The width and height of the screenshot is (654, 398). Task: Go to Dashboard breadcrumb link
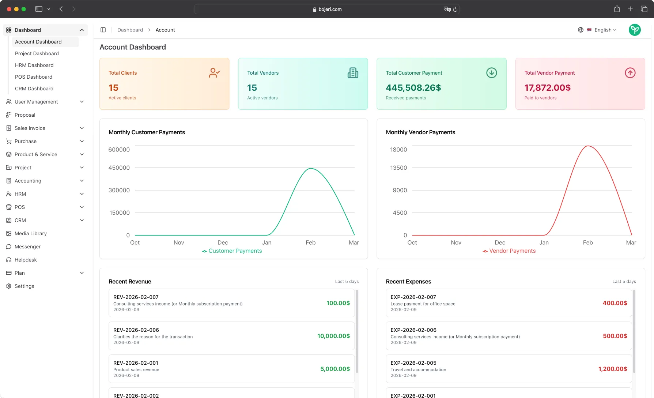click(x=130, y=30)
